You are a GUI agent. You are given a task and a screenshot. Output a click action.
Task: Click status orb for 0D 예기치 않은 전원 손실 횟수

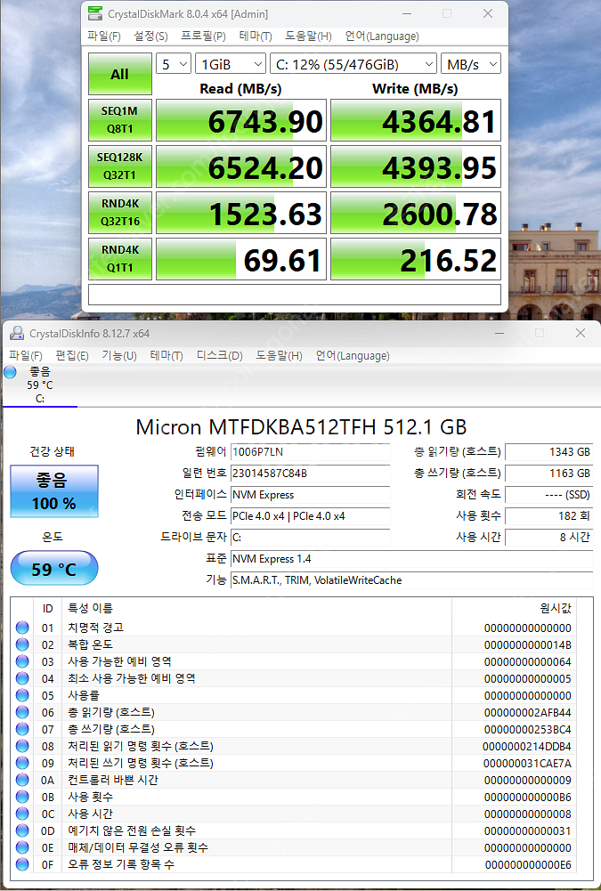click(22, 830)
